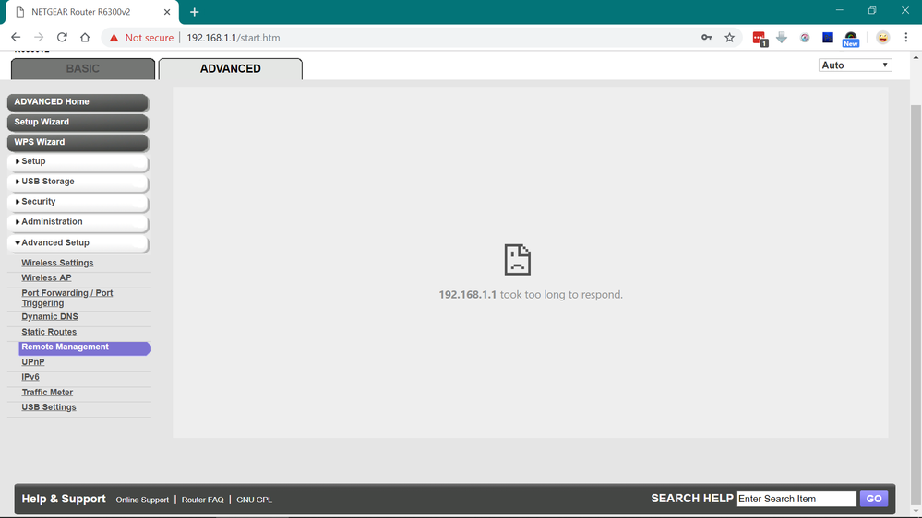The height and width of the screenshot is (518, 922).
Task: Click the Enter Search Item field
Action: (x=796, y=499)
